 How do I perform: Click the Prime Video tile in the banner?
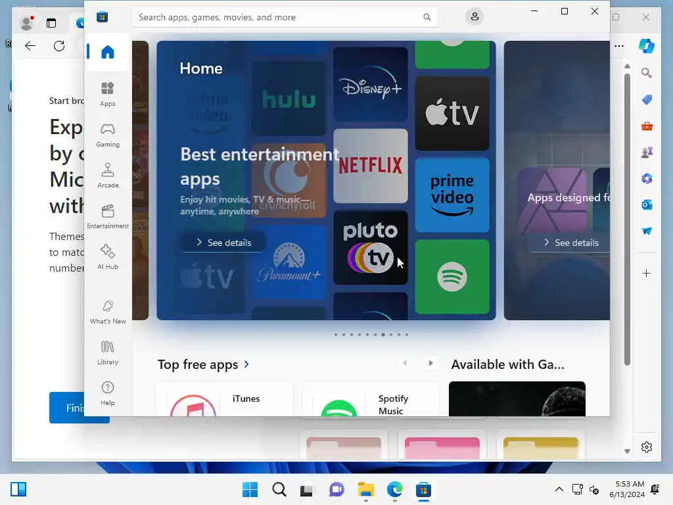[452, 195]
